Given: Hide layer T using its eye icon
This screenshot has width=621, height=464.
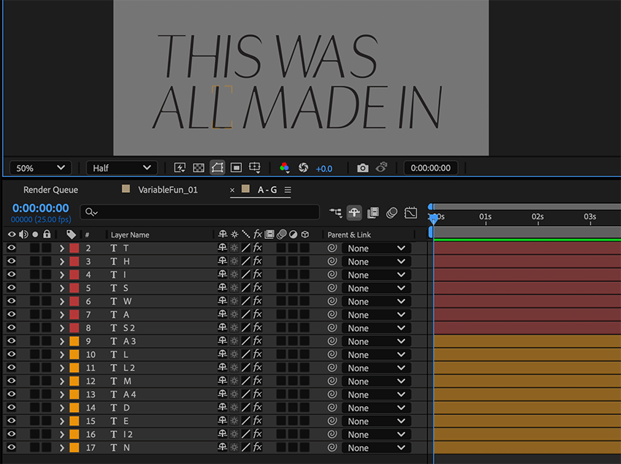Looking at the screenshot, I should [x=12, y=248].
